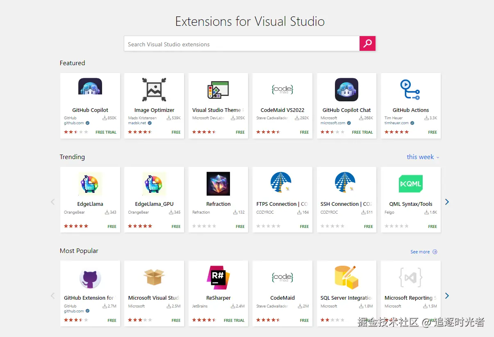This screenshot has height=337, width=494.
Task: Click publisher 'Mads Kristensen'
Action: coord(142,118)
